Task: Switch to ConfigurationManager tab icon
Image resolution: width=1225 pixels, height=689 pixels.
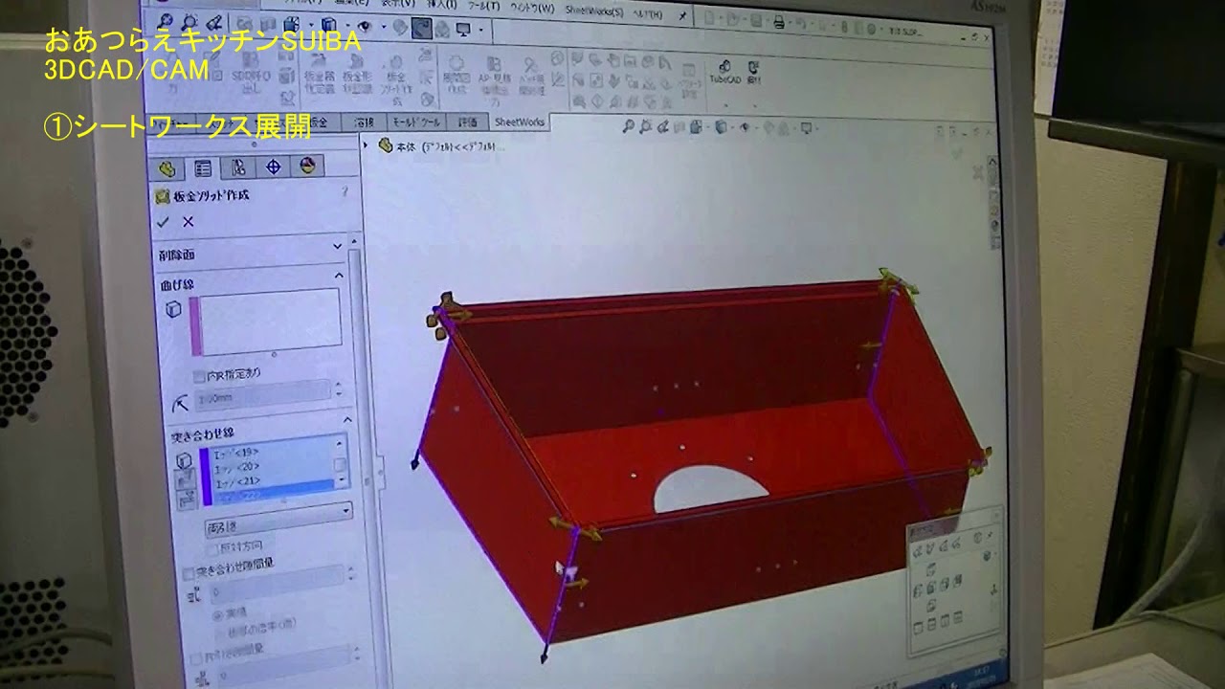Action: pos(238,167)
